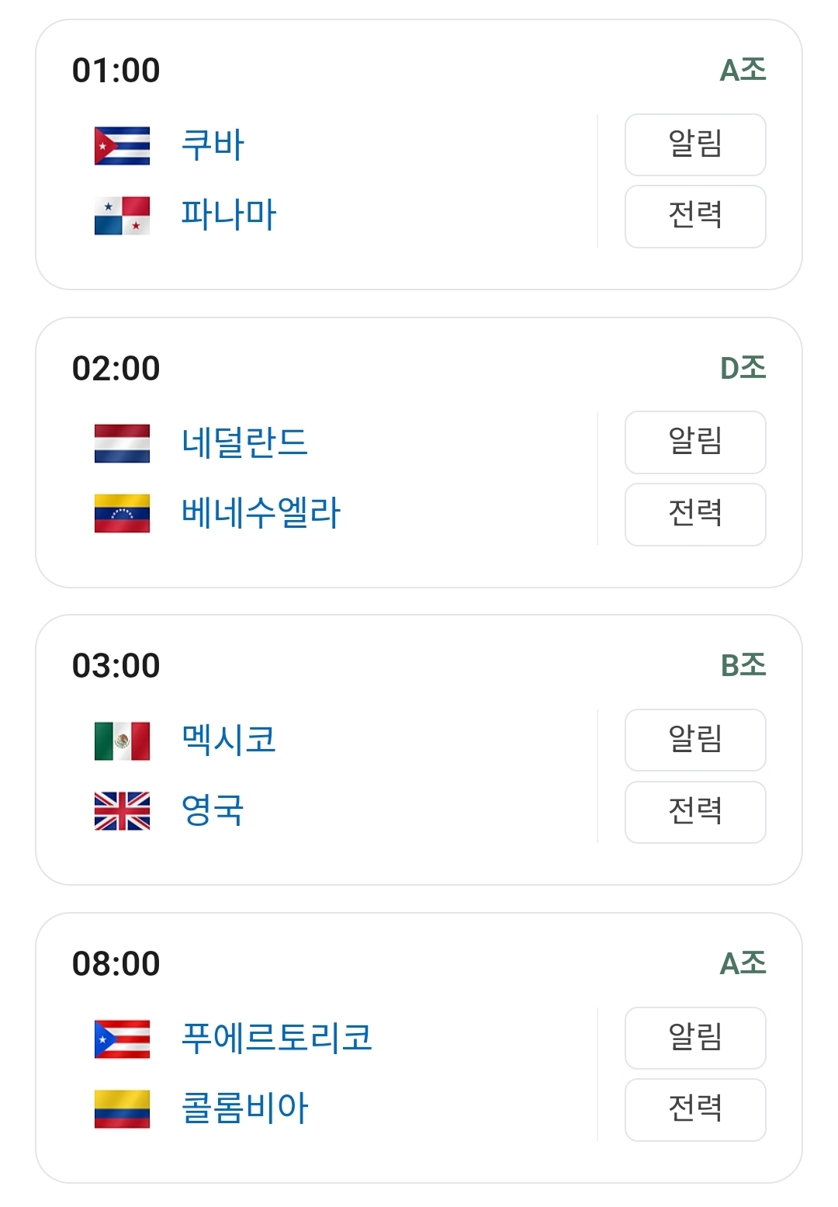Click the Mexico flag icon

122,741
